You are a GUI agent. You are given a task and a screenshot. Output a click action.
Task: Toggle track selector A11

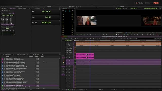69,66
